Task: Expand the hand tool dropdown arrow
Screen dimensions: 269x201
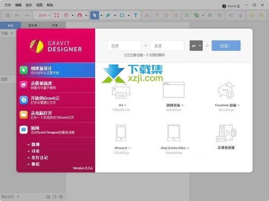Action: [x=73, y=15]
